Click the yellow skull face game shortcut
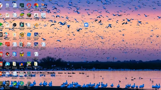 point(22,35)
